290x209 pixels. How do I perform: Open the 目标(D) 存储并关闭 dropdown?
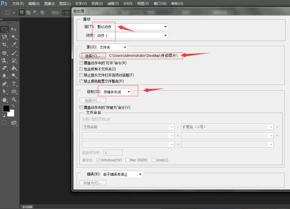tap(116, 92)
